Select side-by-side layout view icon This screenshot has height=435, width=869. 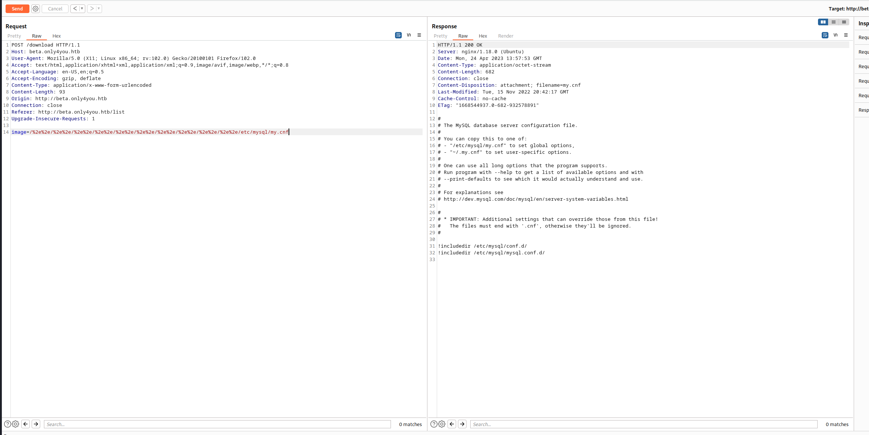[823, 22]
